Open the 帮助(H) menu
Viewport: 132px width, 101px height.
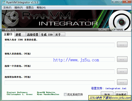click(41, 8)
